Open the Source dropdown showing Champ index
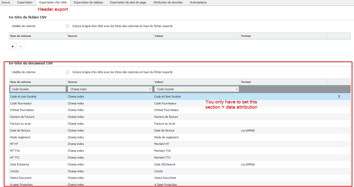Image resolution: width=354 pixels, height=187 pixels. [x=110, y=89]
